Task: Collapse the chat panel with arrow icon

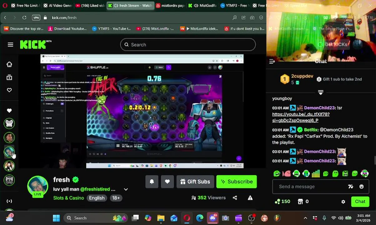Action: point(272,62)
